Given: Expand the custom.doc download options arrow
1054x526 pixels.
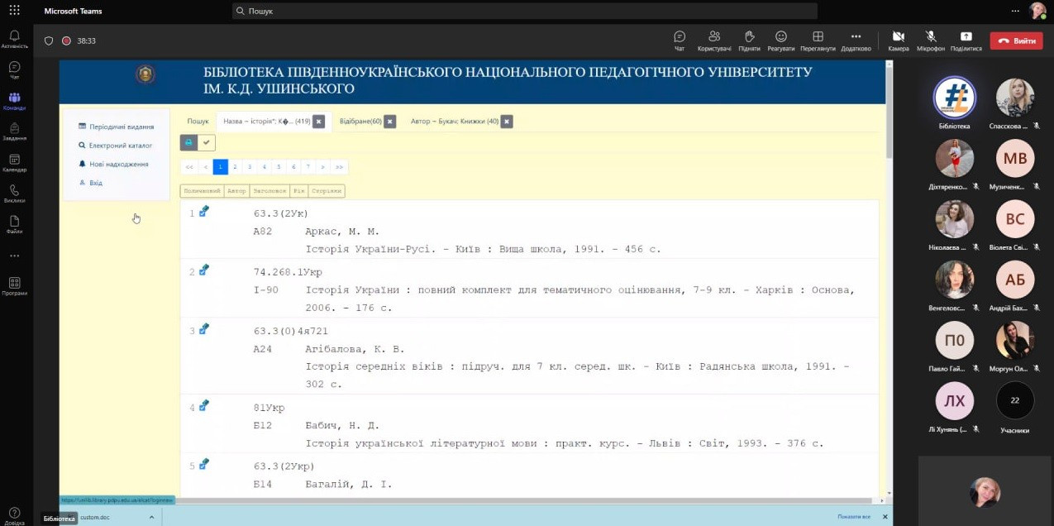Looking at the screenshot, I should tap(151, 517).
